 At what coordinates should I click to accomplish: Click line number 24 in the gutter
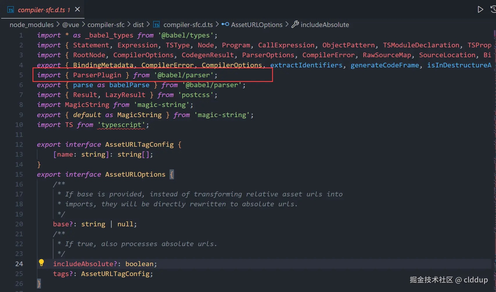click(x=19, y=264)
